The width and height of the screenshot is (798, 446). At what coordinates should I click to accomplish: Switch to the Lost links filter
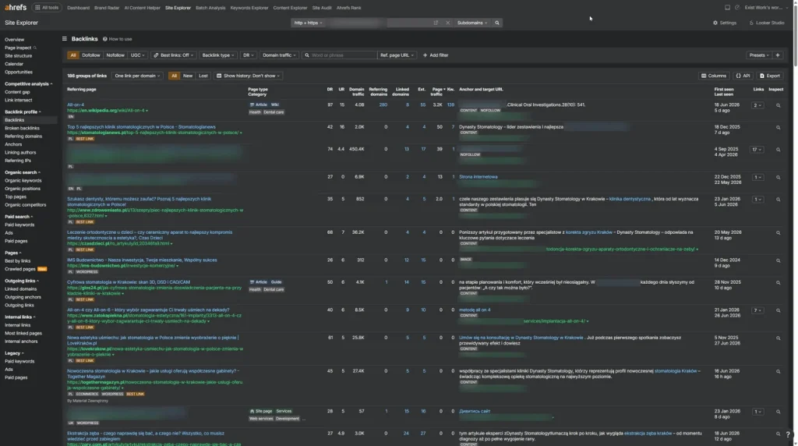click(x=203, y=76)
